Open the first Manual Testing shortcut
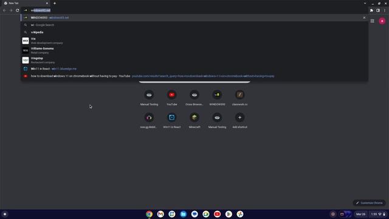This screenshot has width=389, height=219. pyautogui.click(x=149, y=98)
